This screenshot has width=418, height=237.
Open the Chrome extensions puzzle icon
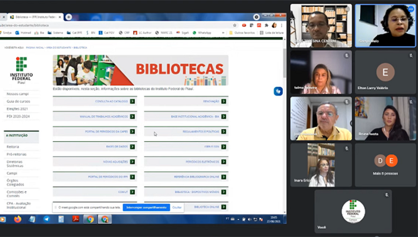[x=266, y=25]
